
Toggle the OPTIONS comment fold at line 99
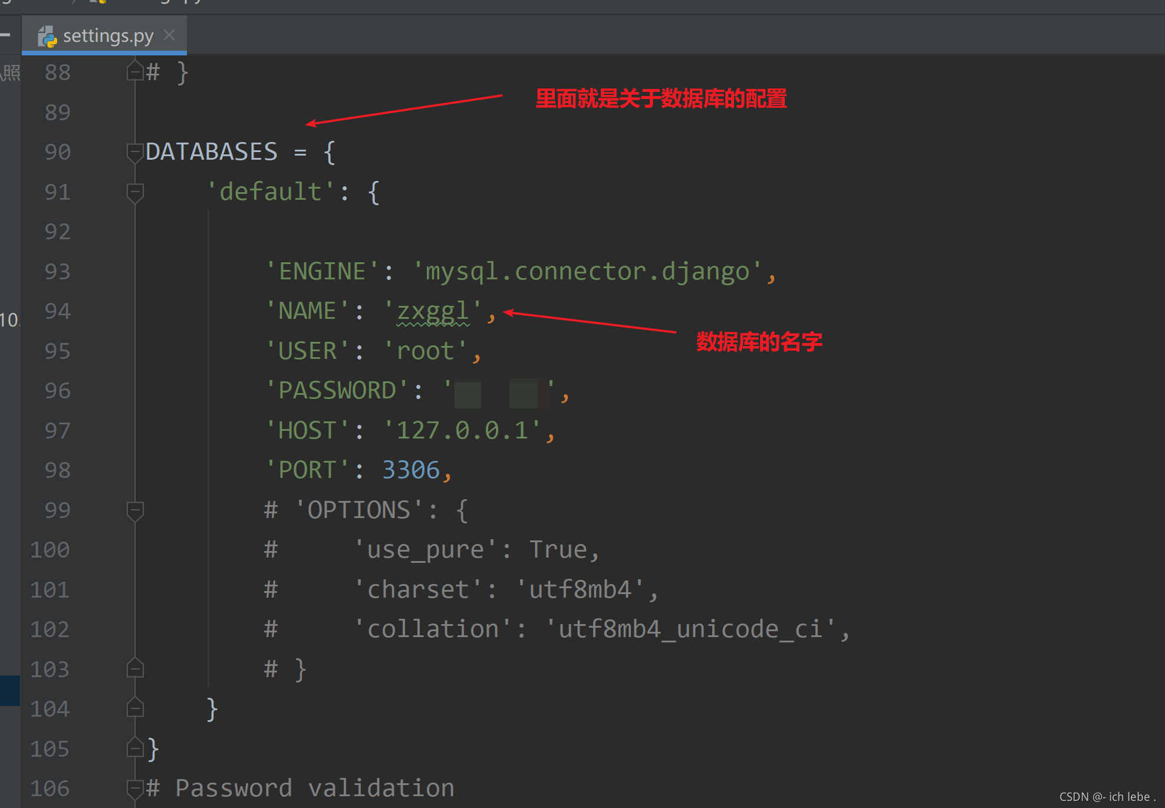click(135, 510)
